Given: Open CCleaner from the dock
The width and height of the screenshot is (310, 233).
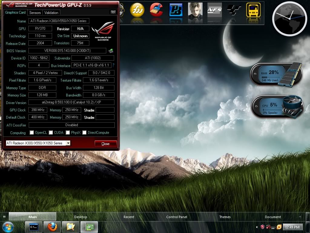Looking at the screenshot, I should pyautogui.click(x=156, y=10).
